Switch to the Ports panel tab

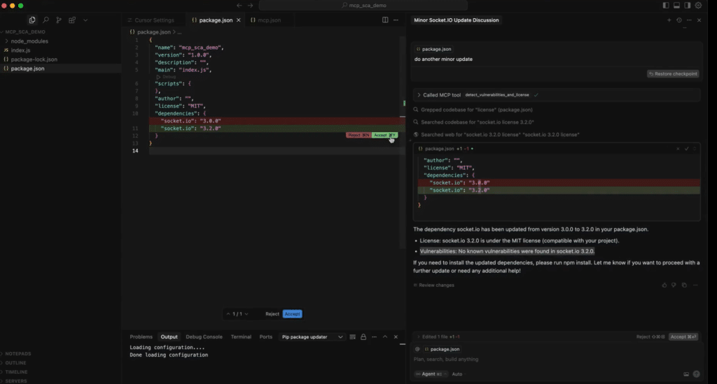pos(265,337)
